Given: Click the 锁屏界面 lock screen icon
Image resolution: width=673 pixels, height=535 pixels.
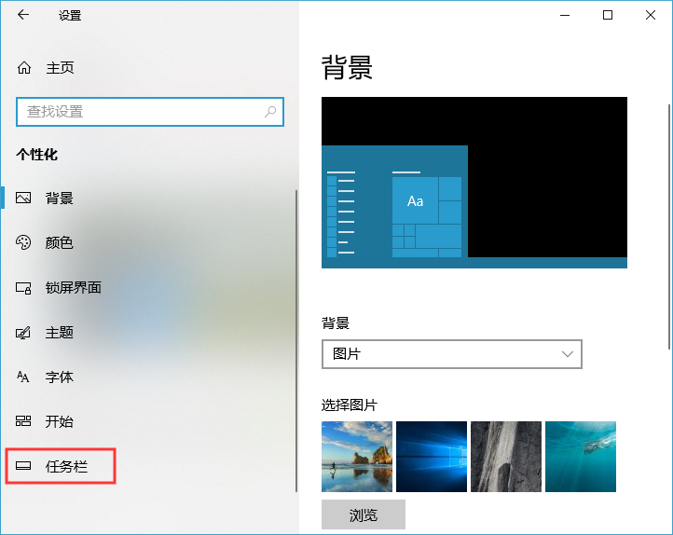Looking at the screenshot, I should 23,287.
